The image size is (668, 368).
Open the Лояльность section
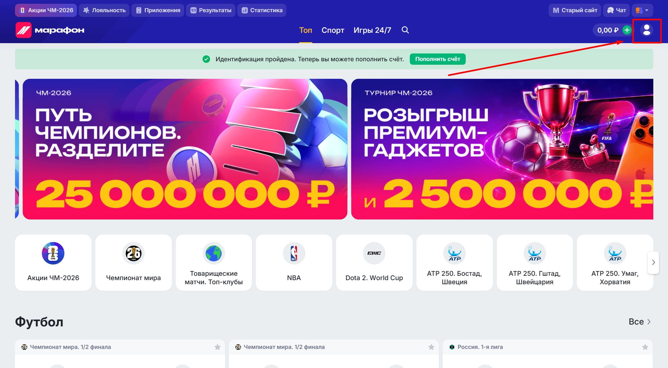(x=104, y=10)
